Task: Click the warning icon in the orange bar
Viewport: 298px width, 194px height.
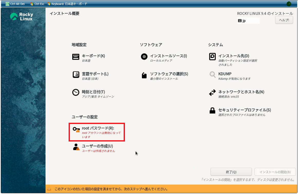Action: click(49, 189)
